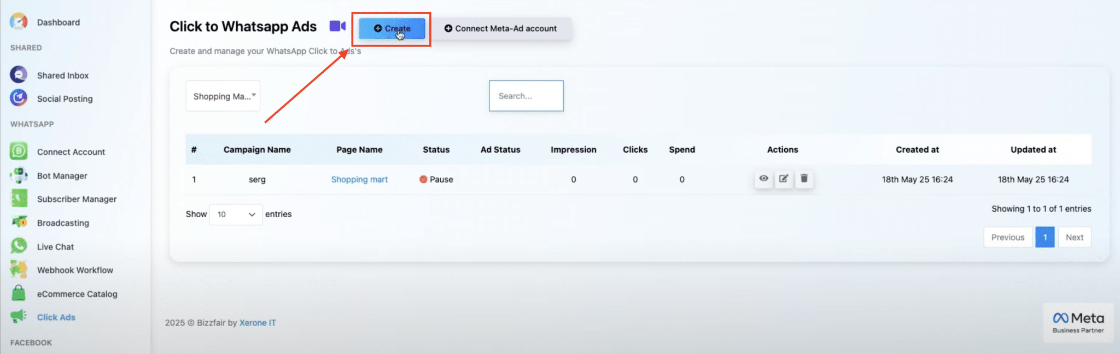Viewport: 1120px width, 354px height.
Task: Click eCommerce Catalog bag icon
Action: 19,293
